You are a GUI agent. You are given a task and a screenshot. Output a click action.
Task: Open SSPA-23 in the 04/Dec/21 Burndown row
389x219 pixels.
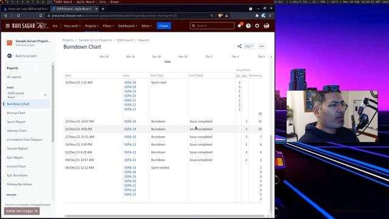point(130,160)
